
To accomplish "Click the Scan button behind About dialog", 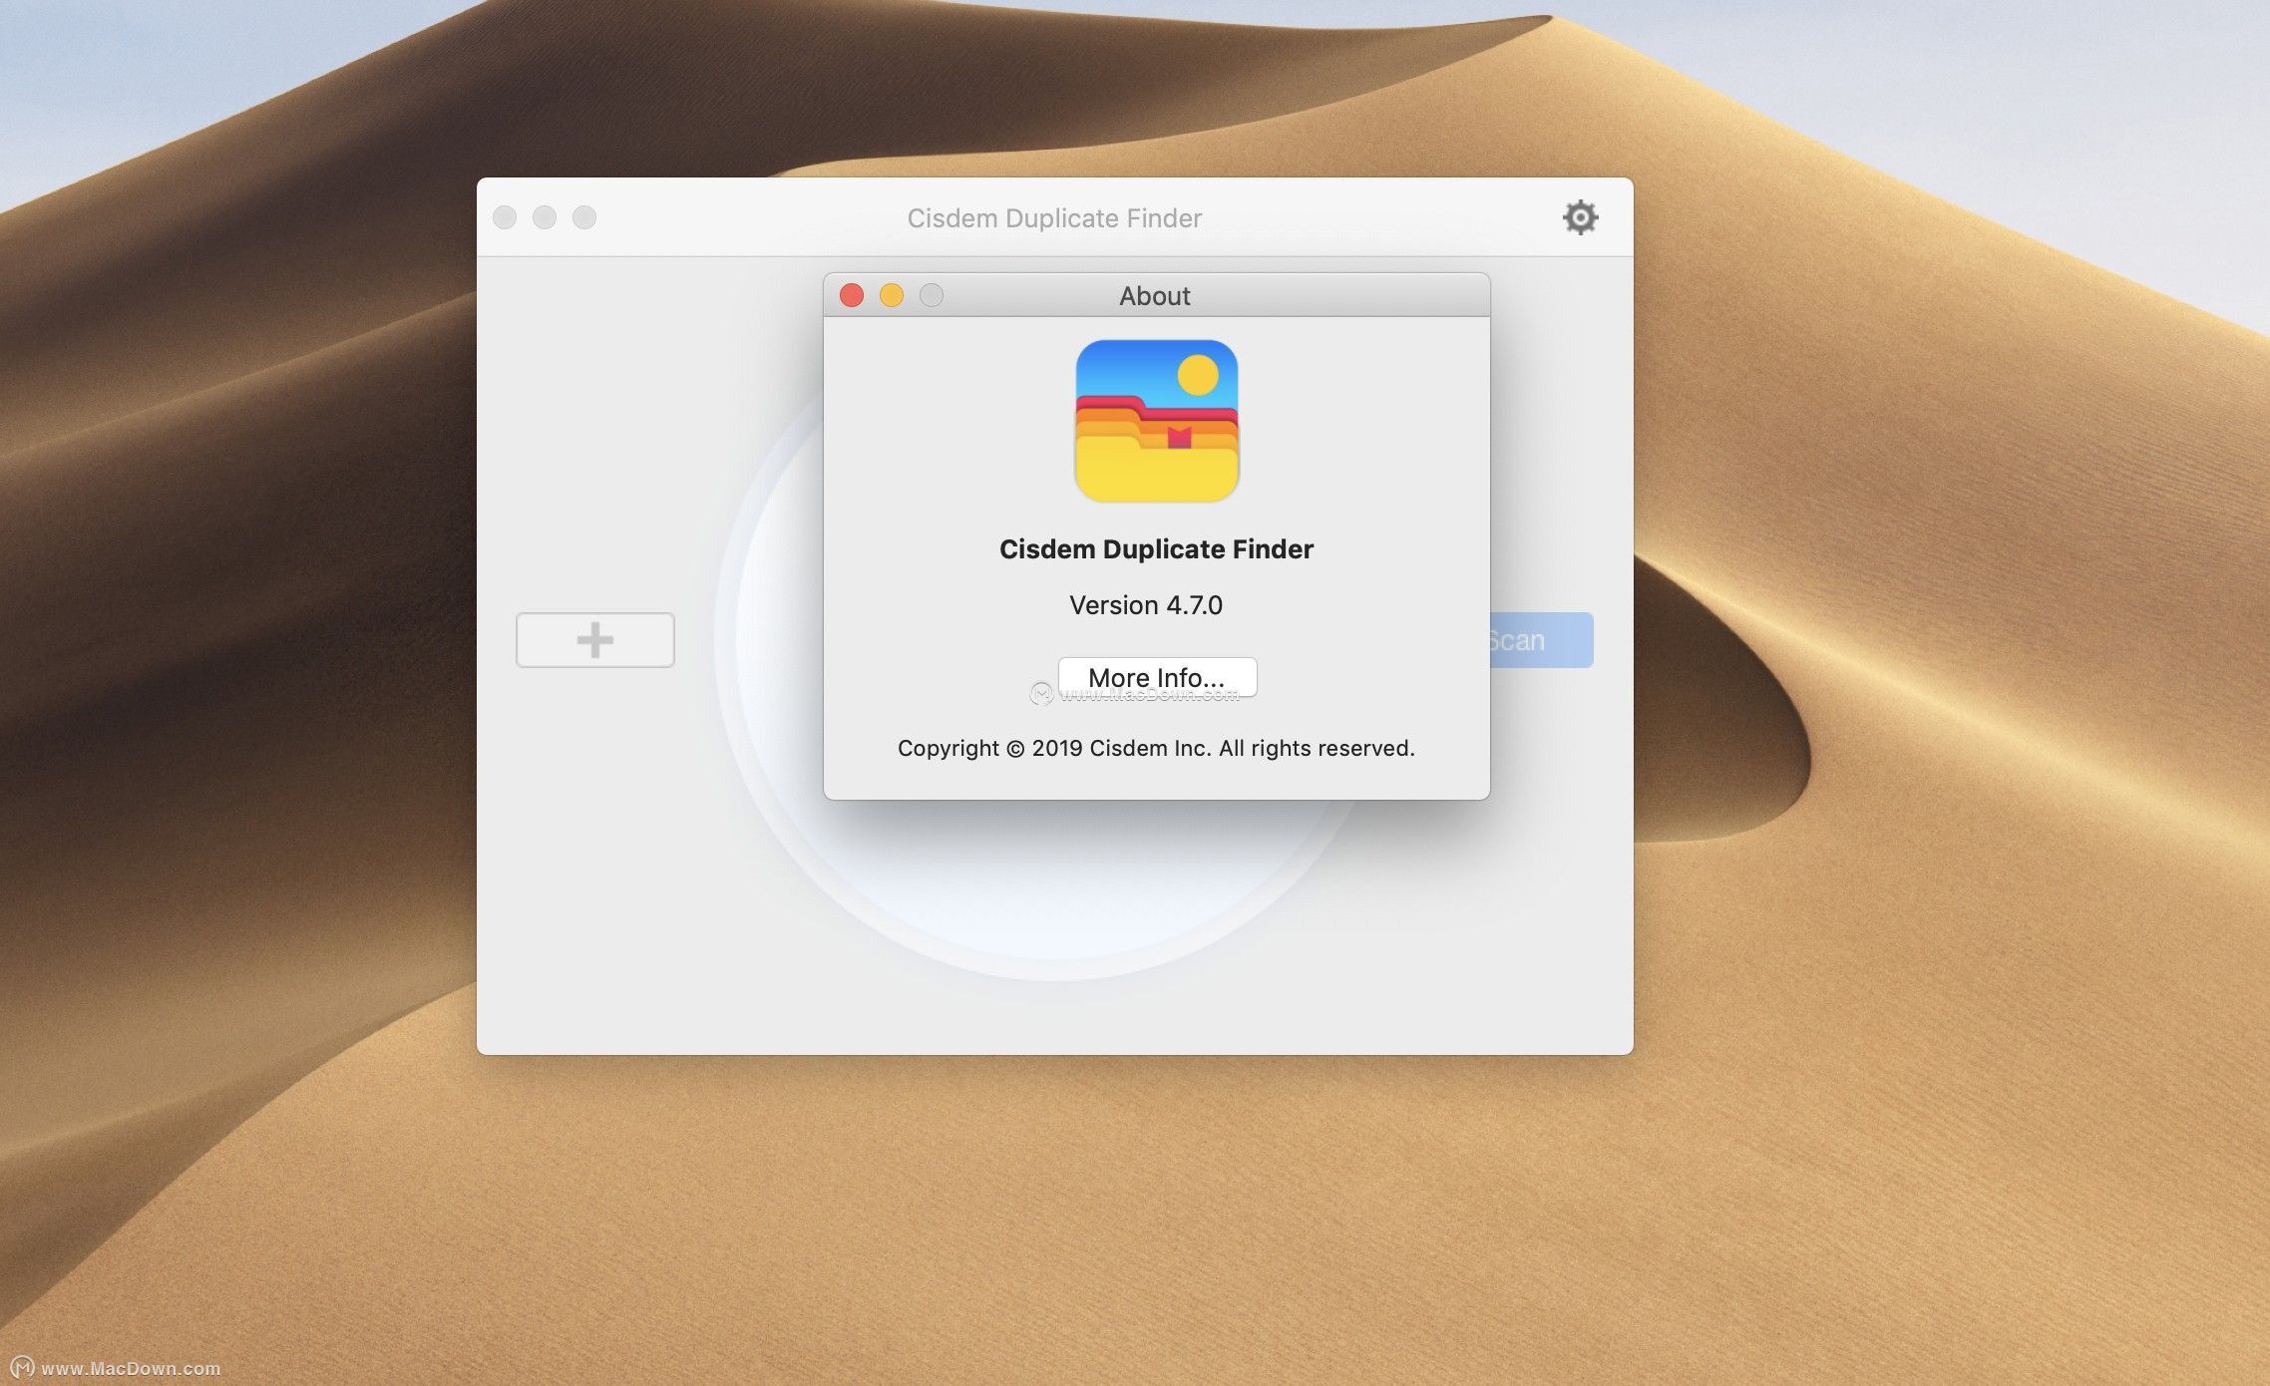I will click(x=1541, y=640).
